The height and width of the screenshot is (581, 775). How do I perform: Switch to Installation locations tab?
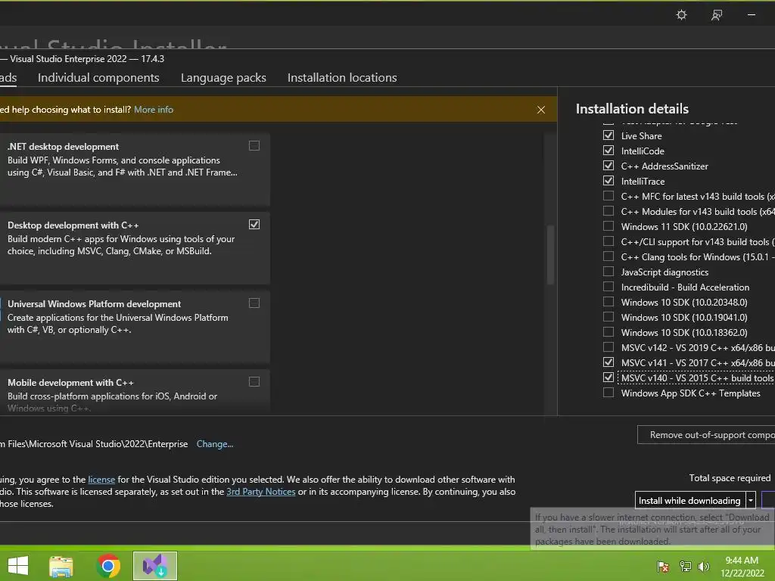click(x=342, y=78)
